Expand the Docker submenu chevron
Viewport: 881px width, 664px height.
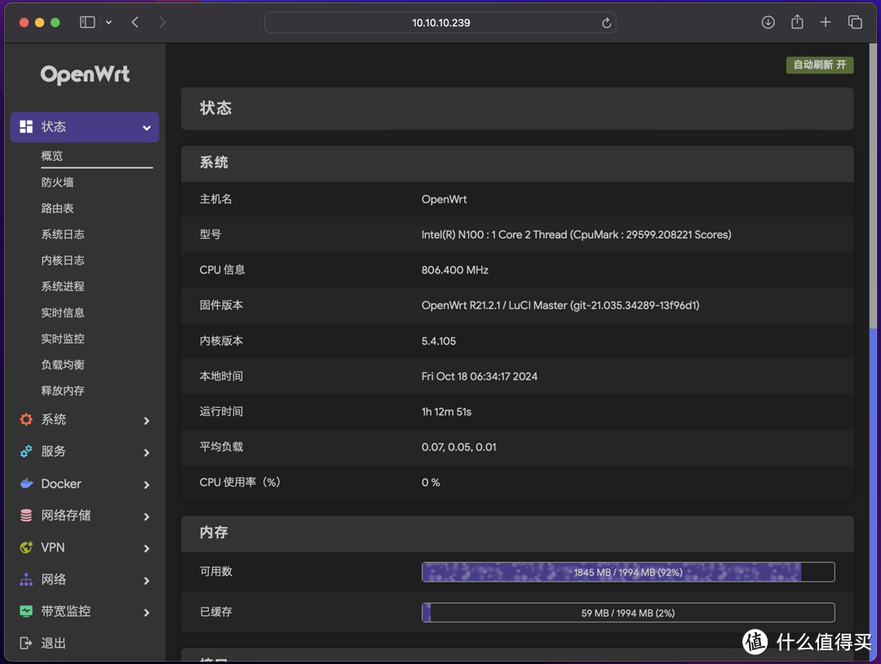click(x=147, y=485)
